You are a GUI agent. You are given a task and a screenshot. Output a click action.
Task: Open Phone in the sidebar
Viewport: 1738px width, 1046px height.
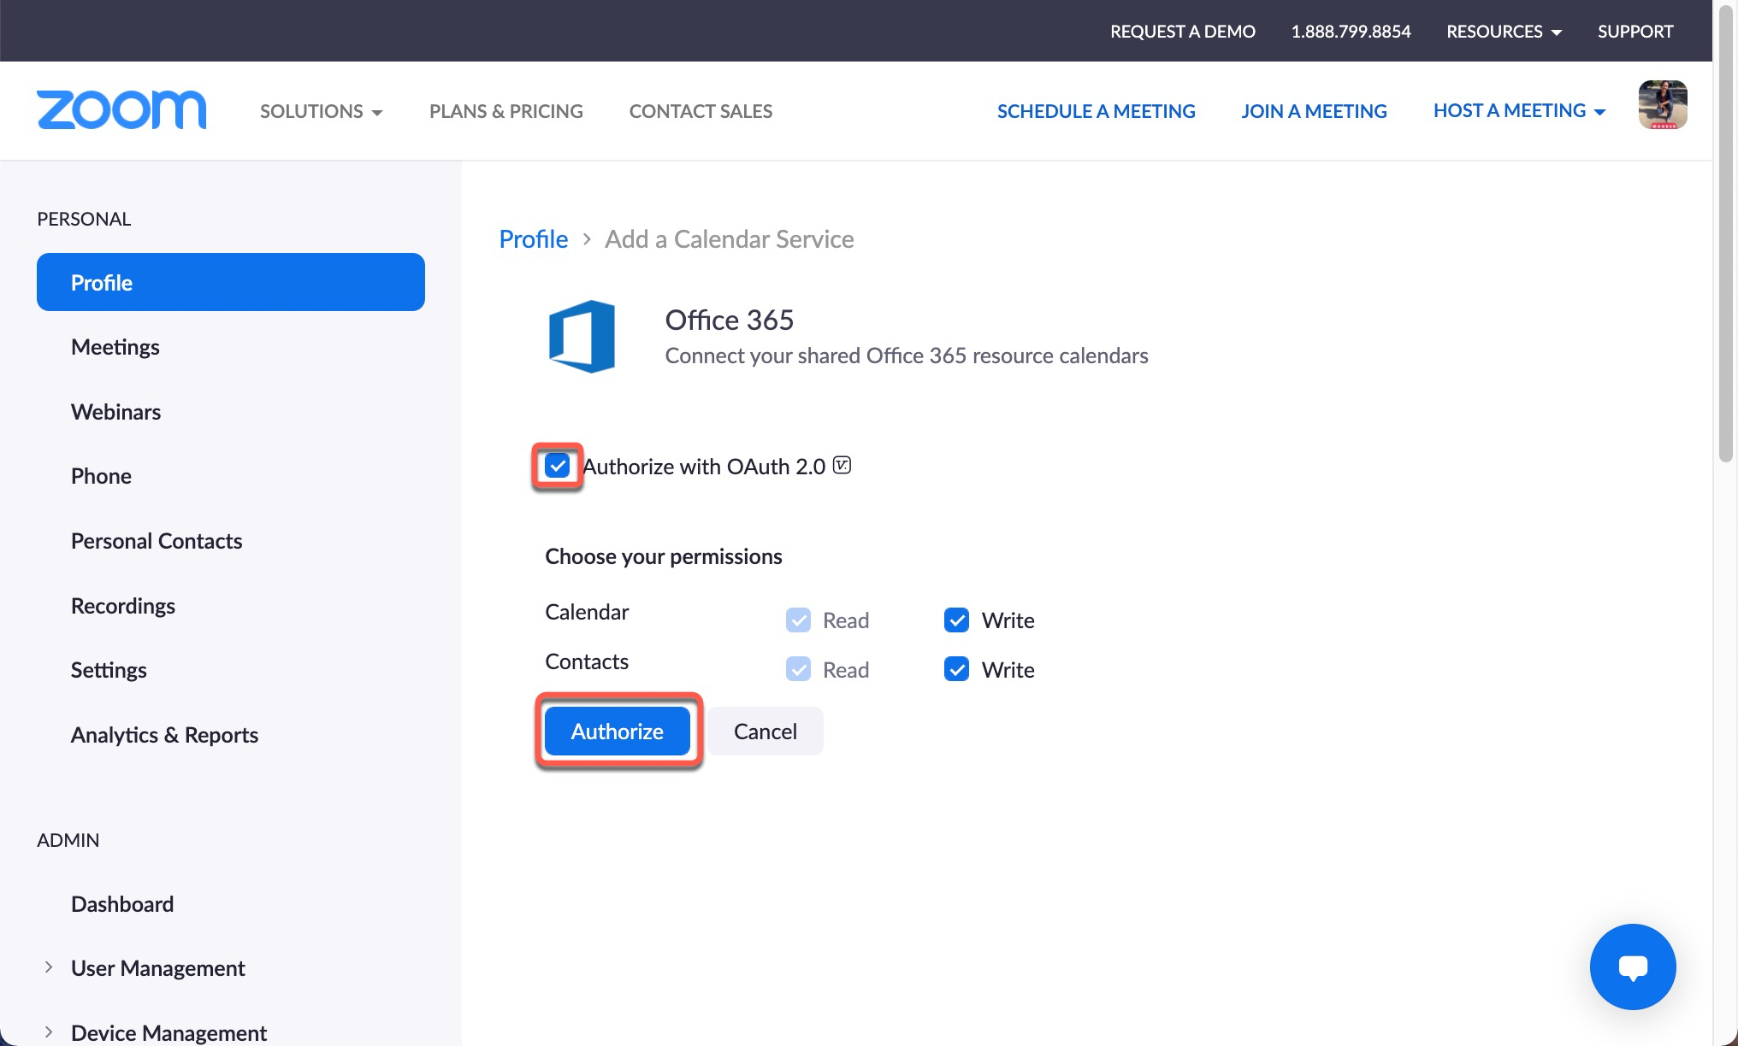(x=101, y=476)
